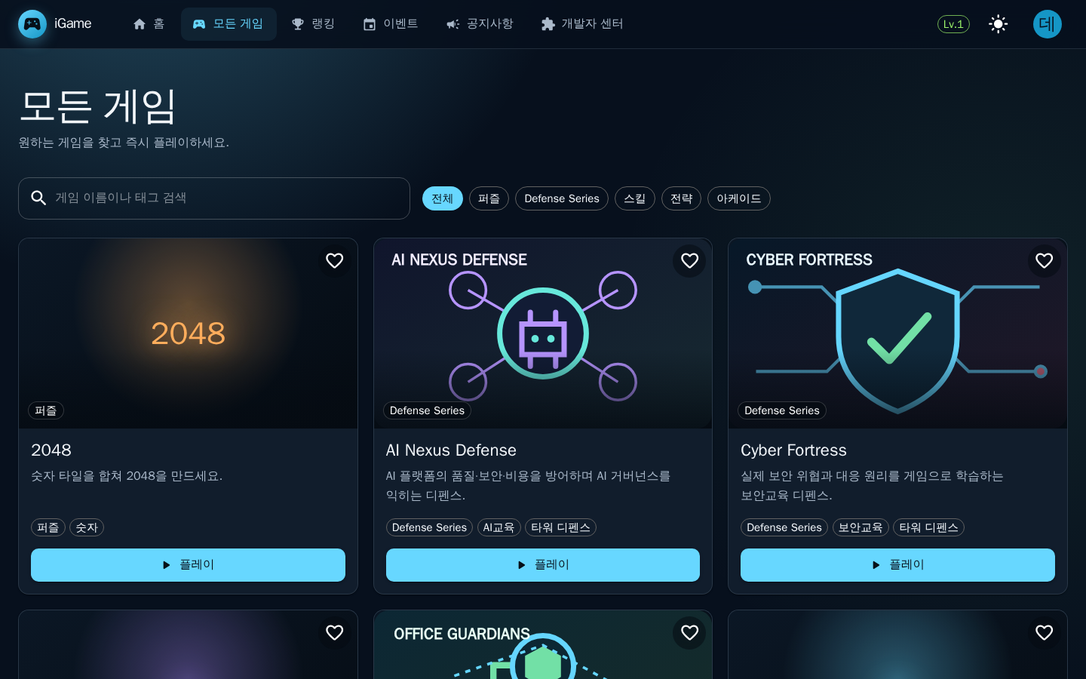
Task: Click the subtitle 원하는 게임을 찾고 즉시 플레이하세요
Action: 124,143
